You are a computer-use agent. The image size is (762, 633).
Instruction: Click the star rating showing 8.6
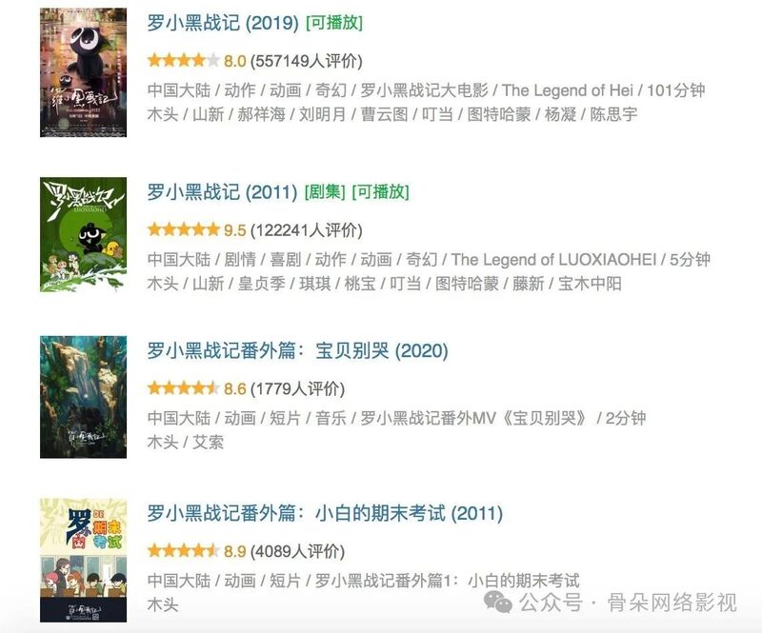(184, 388)
